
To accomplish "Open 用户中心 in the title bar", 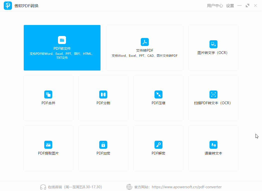I will [x=215, y=6].
